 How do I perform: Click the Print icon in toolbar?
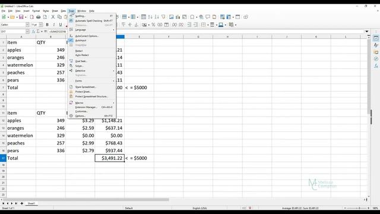tap(38, 17)
